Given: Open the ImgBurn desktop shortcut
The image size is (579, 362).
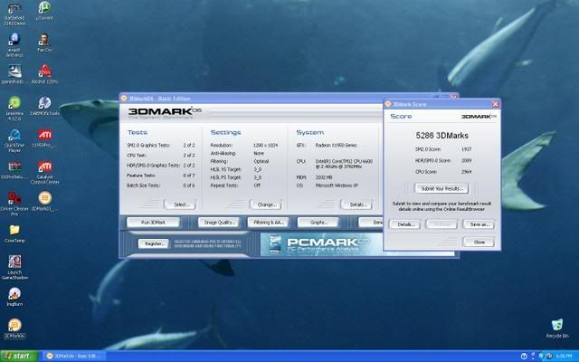Looking at the screenshot, I should click(14, 297).
